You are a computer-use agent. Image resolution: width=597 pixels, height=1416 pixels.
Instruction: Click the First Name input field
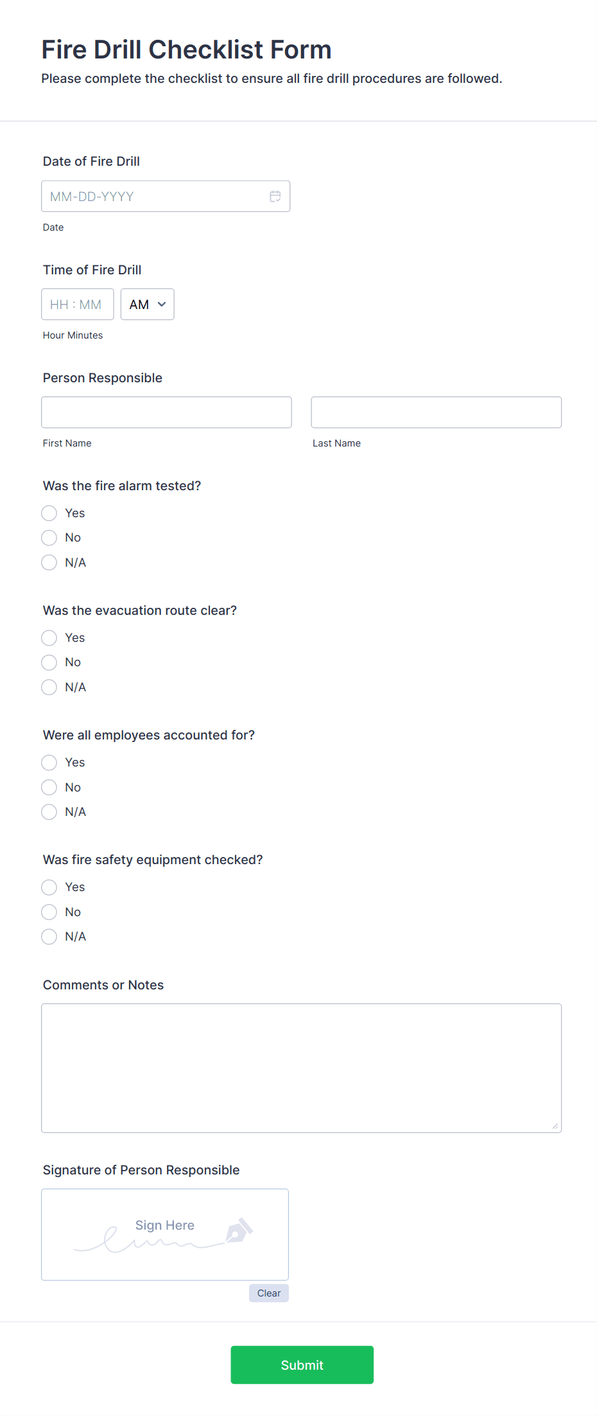pyautogui.click(x=166, y=412)
